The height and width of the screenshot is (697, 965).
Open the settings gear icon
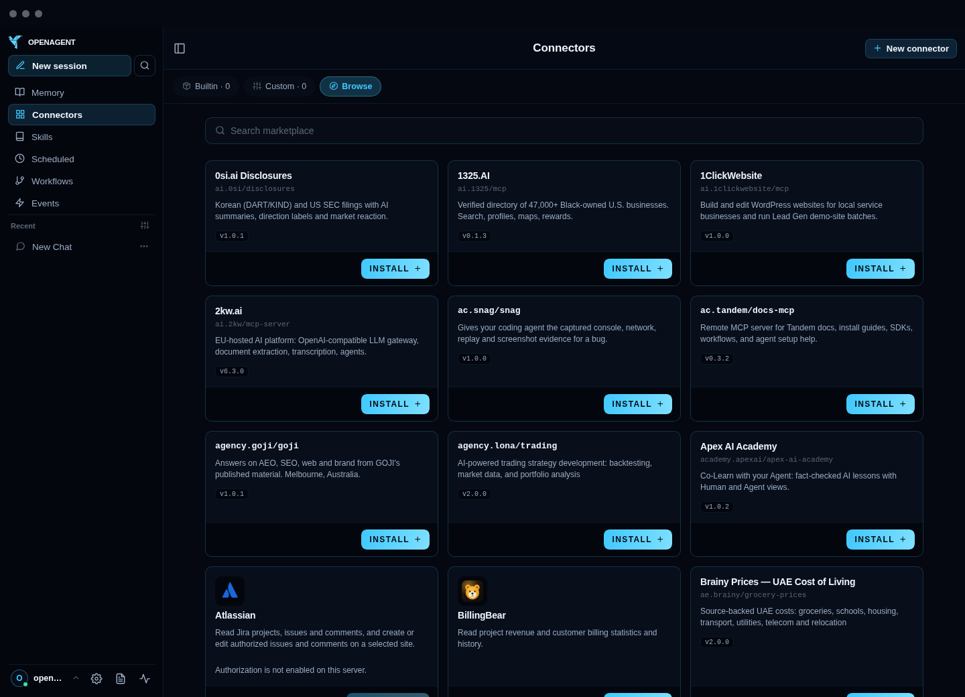pyautogui.click(x=96, y=679)
